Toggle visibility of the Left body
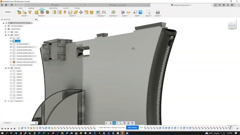 11,41
